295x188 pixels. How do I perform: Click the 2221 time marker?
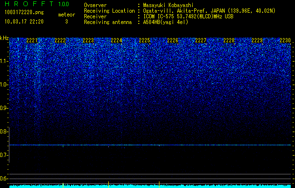coord(32,40)
